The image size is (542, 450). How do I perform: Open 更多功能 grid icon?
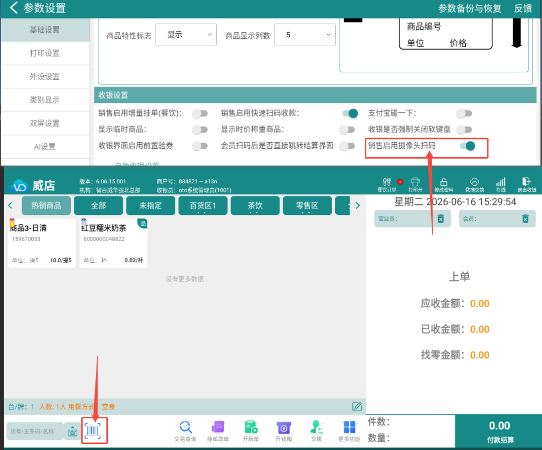tap(349, 430)
